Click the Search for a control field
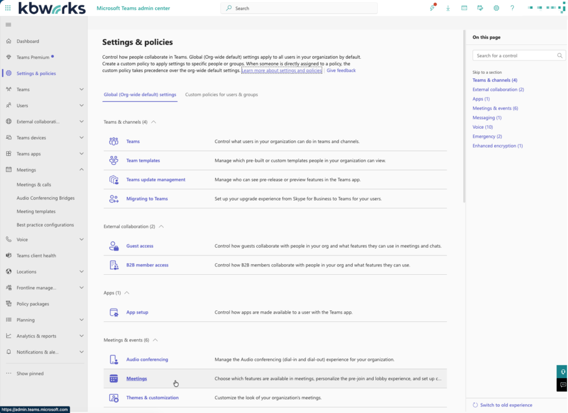The image size is (568, 413). (x=516, y=55)
